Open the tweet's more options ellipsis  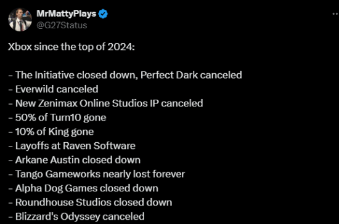335,14
